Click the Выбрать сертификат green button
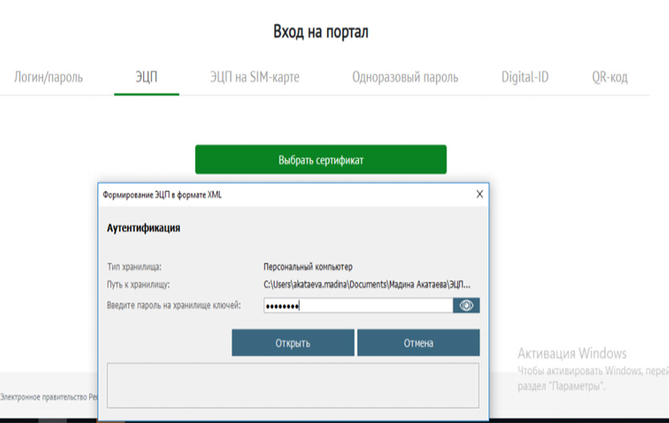The image size is (669, 423). [320, 160]
